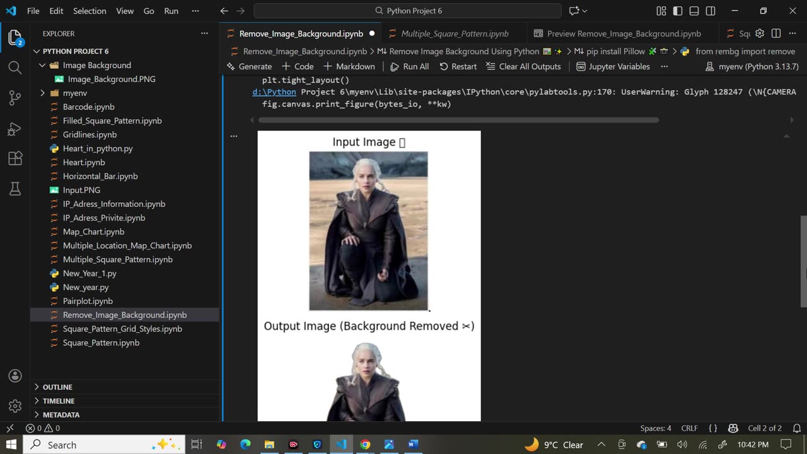Open the Edit menu
Screen dimensions: 807x454
coord(56,11)
